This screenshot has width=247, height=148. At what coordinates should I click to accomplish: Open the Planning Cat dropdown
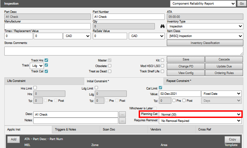(x=200, y=114)
